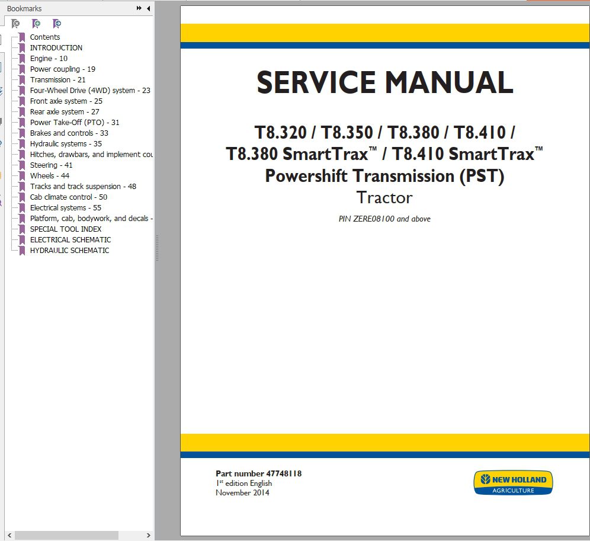Click the add new bookmark icon
The height and width of the screenshot is (541, 590).
click(36, 24)
